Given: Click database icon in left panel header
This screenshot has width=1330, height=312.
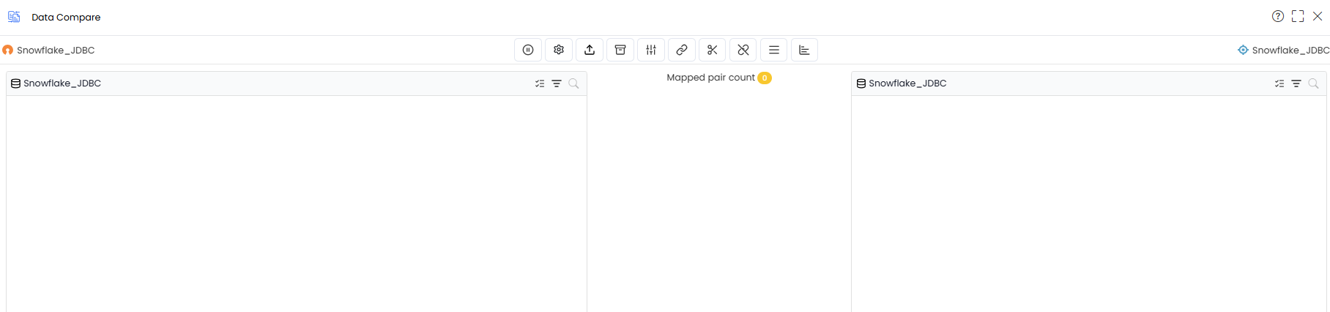Looking at the screenshot, I should point(15,83).
